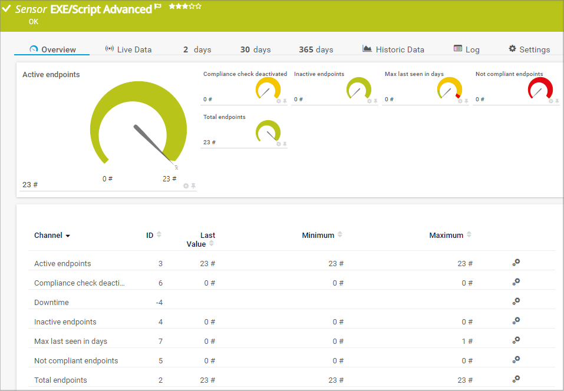
Task: Pin the Compliance check deactivated gauge
Action: pyautogui.click(x=285, y=101)
